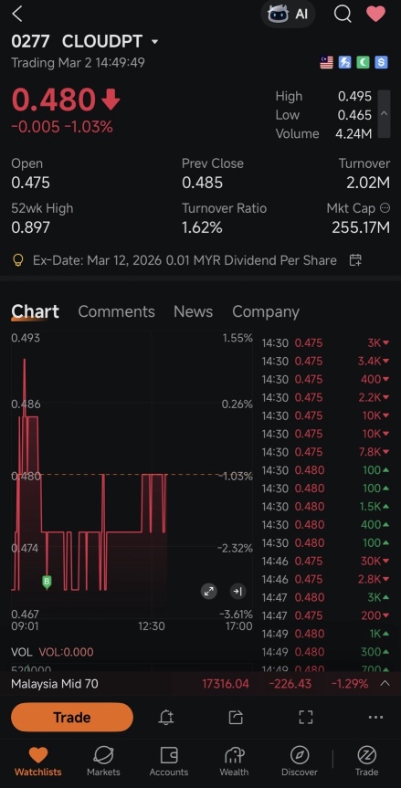The image size is (401, 788).
Task: Tap the blue lightning badge icon
Action: [344, 62]
